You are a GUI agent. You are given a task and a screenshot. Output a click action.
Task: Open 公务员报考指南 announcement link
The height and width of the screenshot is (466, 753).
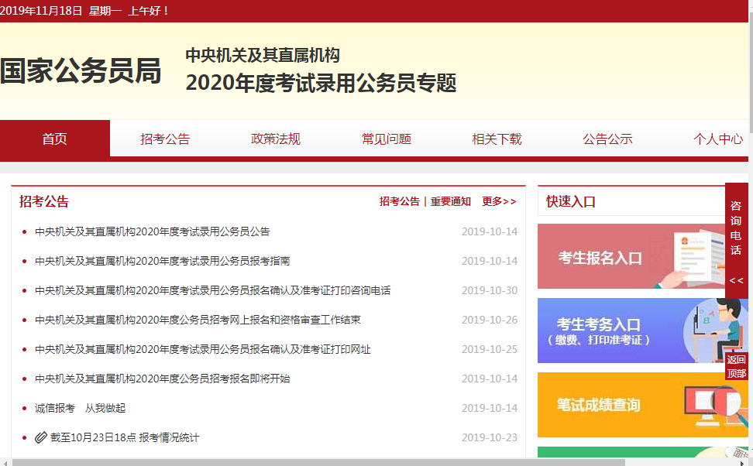coord(163,261)
